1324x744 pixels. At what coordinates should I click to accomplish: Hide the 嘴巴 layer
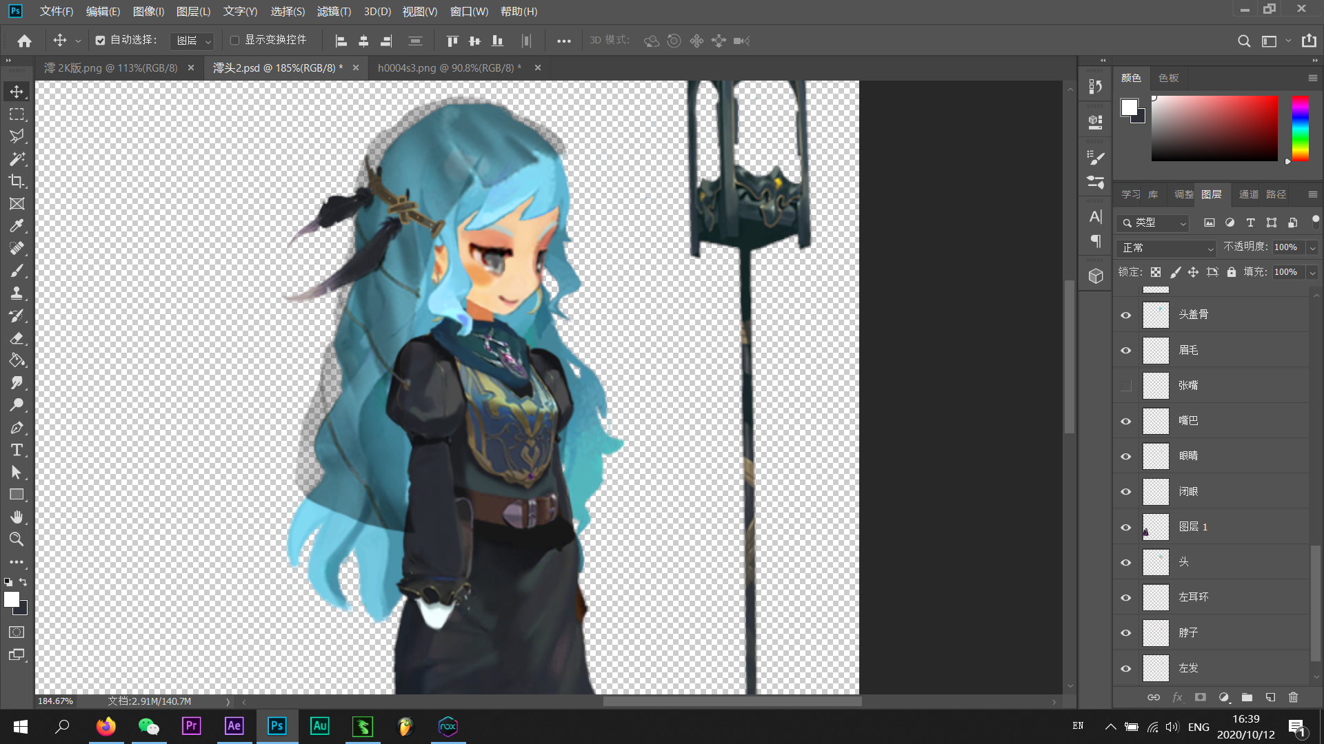tap(1126, 421)
